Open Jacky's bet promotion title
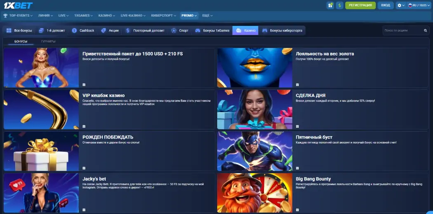This screenshot has width=433, height=214. [94, 179]
